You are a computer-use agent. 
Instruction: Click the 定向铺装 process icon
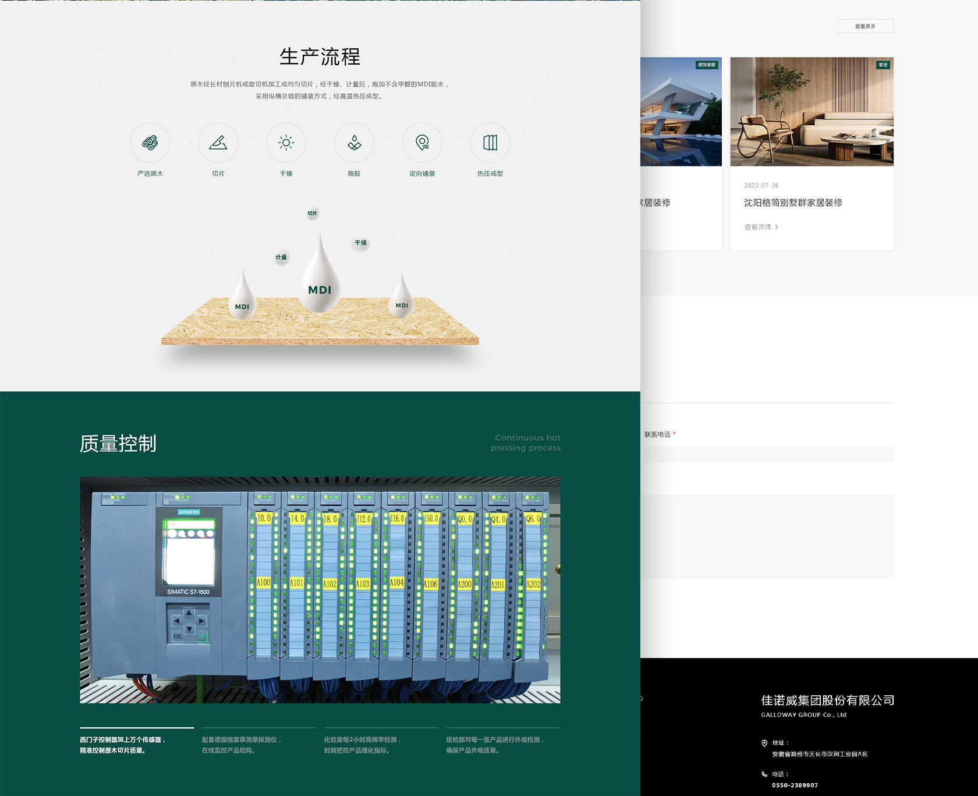pos(422,143)
